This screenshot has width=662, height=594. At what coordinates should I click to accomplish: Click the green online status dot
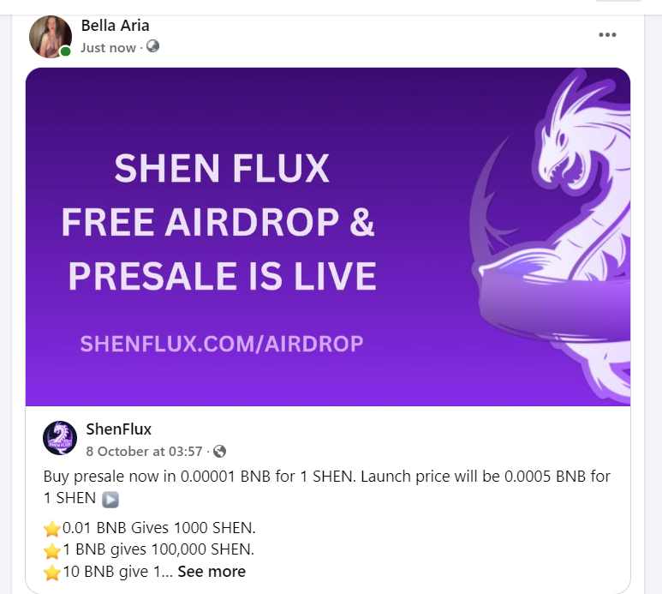(65, 51)
